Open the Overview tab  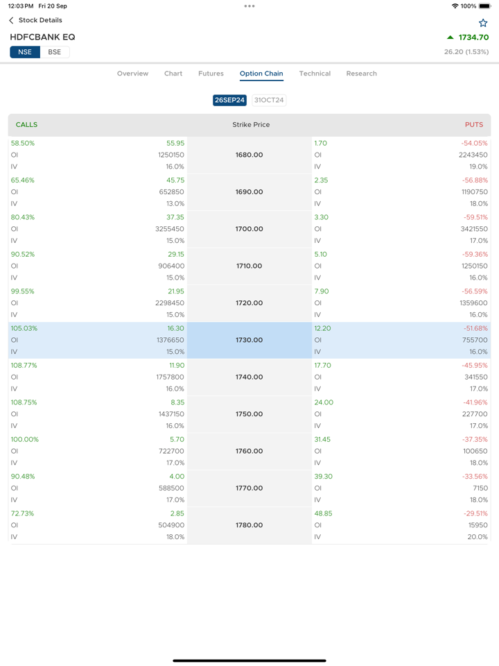(x=132, y=74)
